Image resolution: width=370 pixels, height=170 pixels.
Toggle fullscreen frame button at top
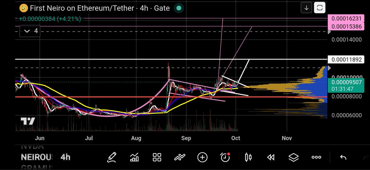319,8
